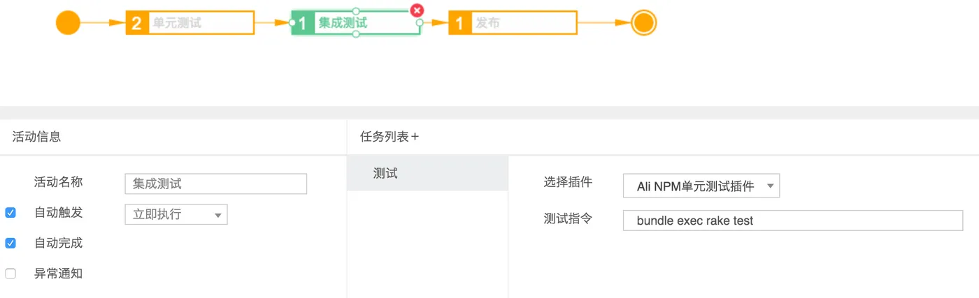Image resolution: width=979 pixels, height=298 pixels.
Task: Click the left connector handle of 集成测试
Action: [x=292, y=22]
